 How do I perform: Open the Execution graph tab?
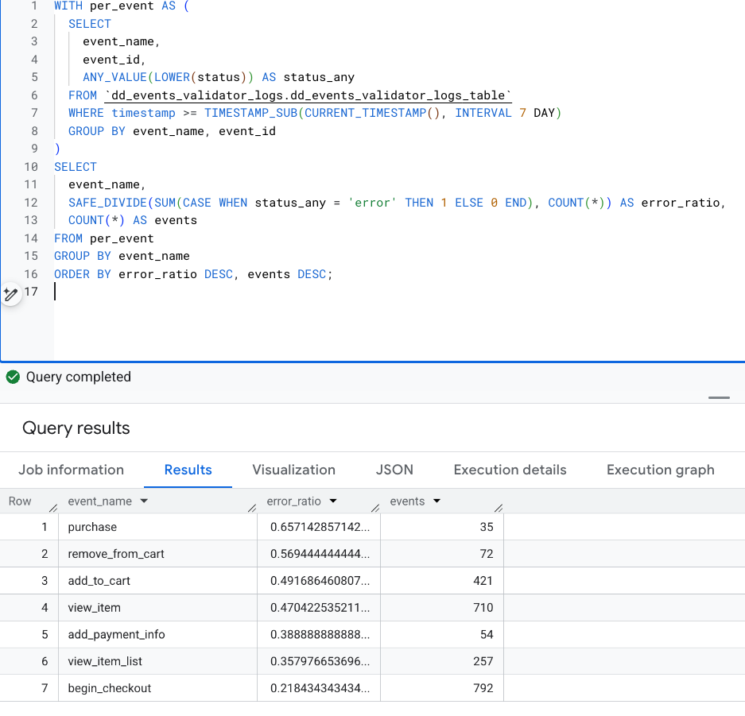click(x=661, y=470)
